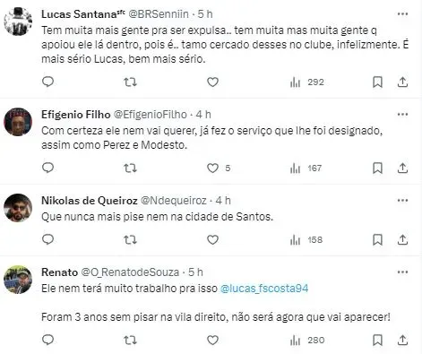Bookmark Renato's tweet
This screenshot has width=422, height=354.
[x=377, y=341]
